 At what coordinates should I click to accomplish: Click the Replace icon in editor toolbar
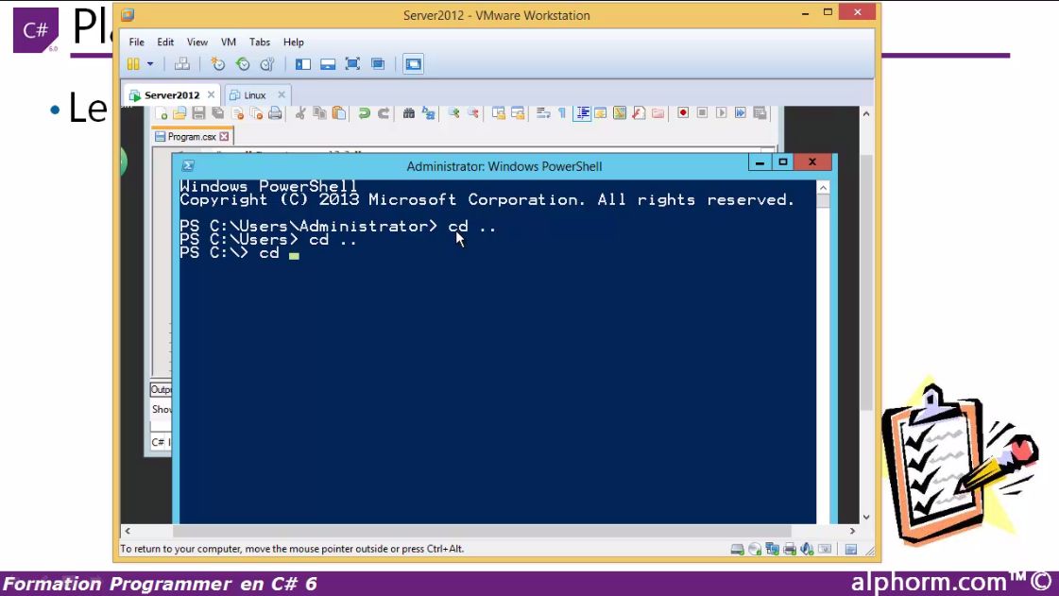coord(428,113)
